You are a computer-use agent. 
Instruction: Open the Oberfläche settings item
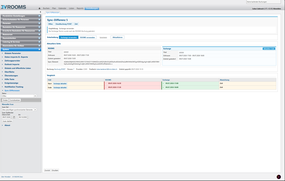click(9, 72)
